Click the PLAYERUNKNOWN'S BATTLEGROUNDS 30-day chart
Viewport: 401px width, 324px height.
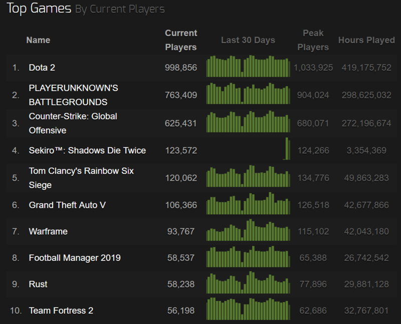(x=248, y=94)
